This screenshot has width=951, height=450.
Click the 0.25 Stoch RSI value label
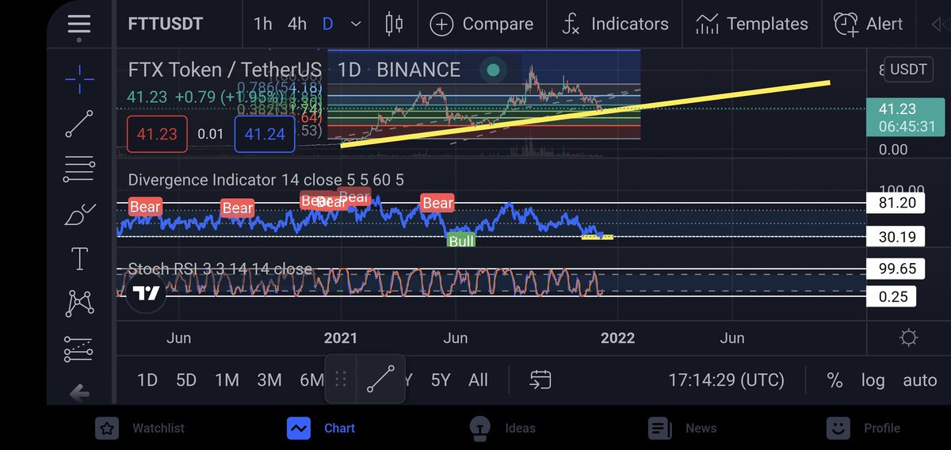[x=891, y=296]
